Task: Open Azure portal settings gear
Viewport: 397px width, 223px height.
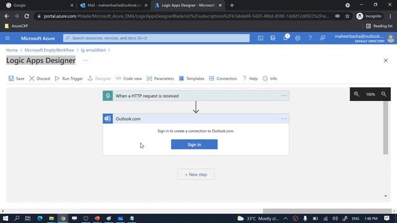Action: (298, 38)
